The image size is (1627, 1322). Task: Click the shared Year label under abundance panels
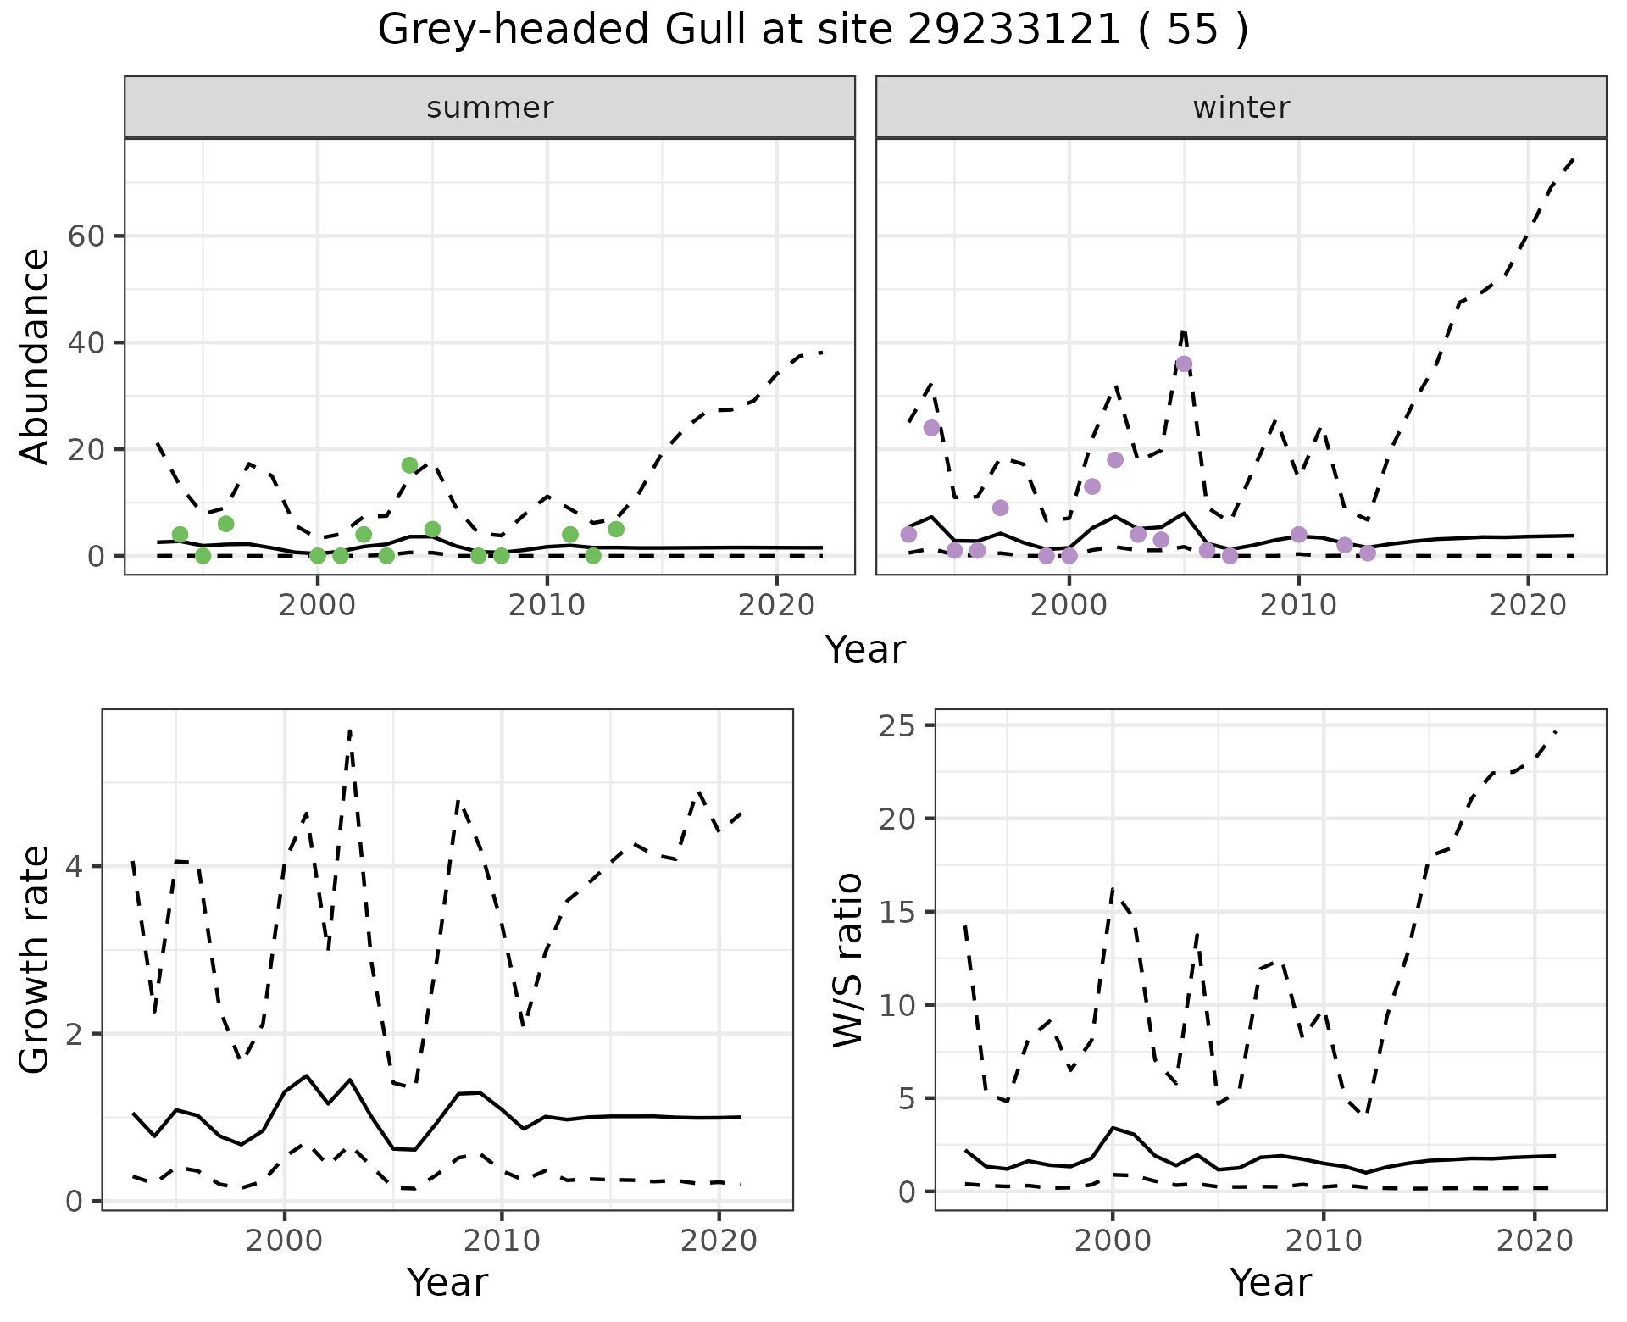coord(864,650)
